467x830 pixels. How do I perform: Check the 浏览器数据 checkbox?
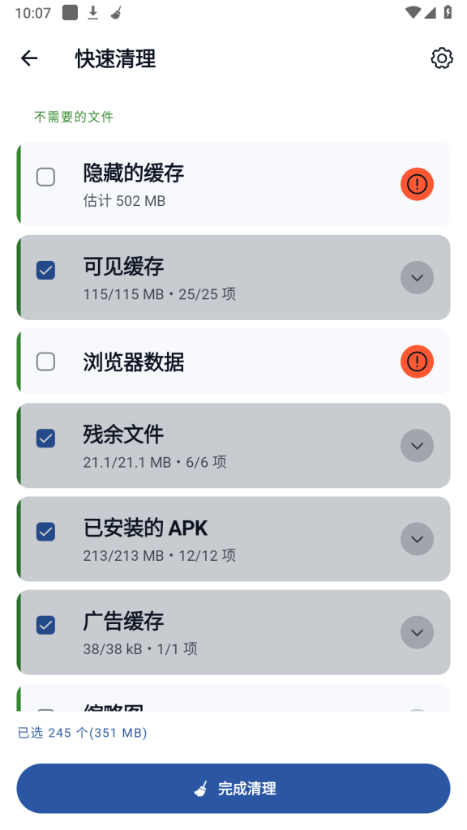pyautogui.click(x=45, y=362)
